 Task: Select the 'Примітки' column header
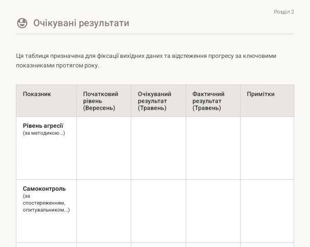tap(267, 101)
